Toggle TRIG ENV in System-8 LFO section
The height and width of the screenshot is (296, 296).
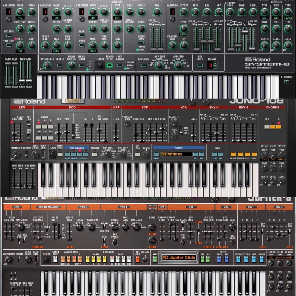click(9, 45)
